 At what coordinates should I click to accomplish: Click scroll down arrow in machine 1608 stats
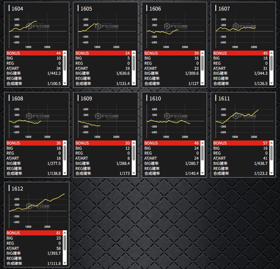65,173
